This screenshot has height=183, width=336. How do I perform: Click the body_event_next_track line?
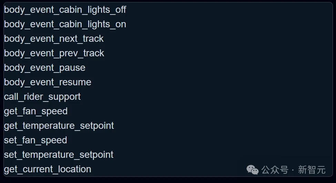pos(54,39)
